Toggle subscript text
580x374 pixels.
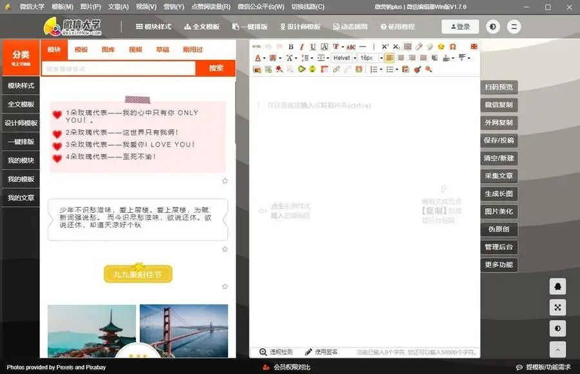tap(396, 46)
